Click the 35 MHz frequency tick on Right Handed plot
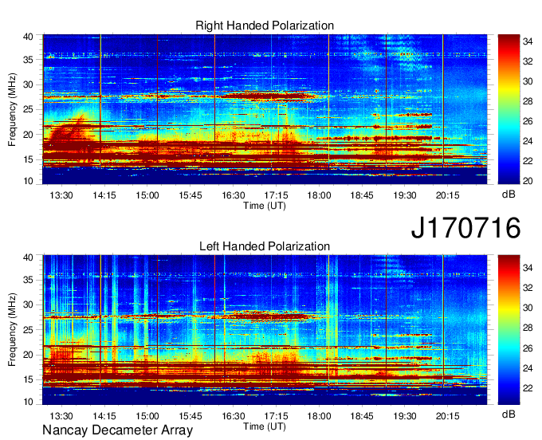The height and width of the screenshot is (440, 542). point(29,60)
